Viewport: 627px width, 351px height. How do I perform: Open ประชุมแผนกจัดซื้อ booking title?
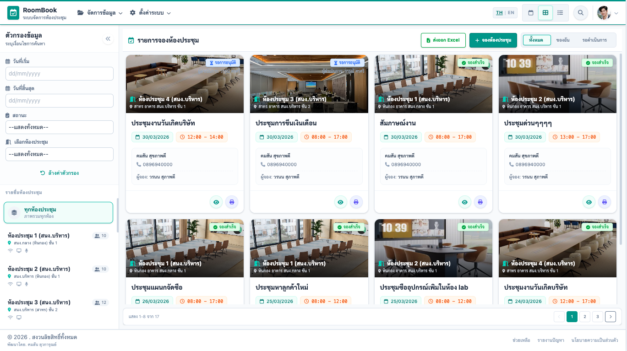157,287
